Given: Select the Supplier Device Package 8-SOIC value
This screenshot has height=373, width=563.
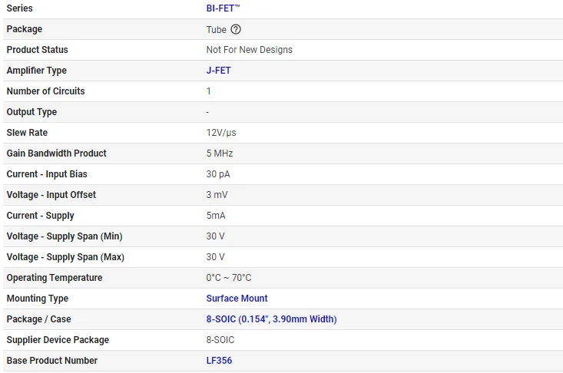Looking at the screenshot, I should (220, 340).
